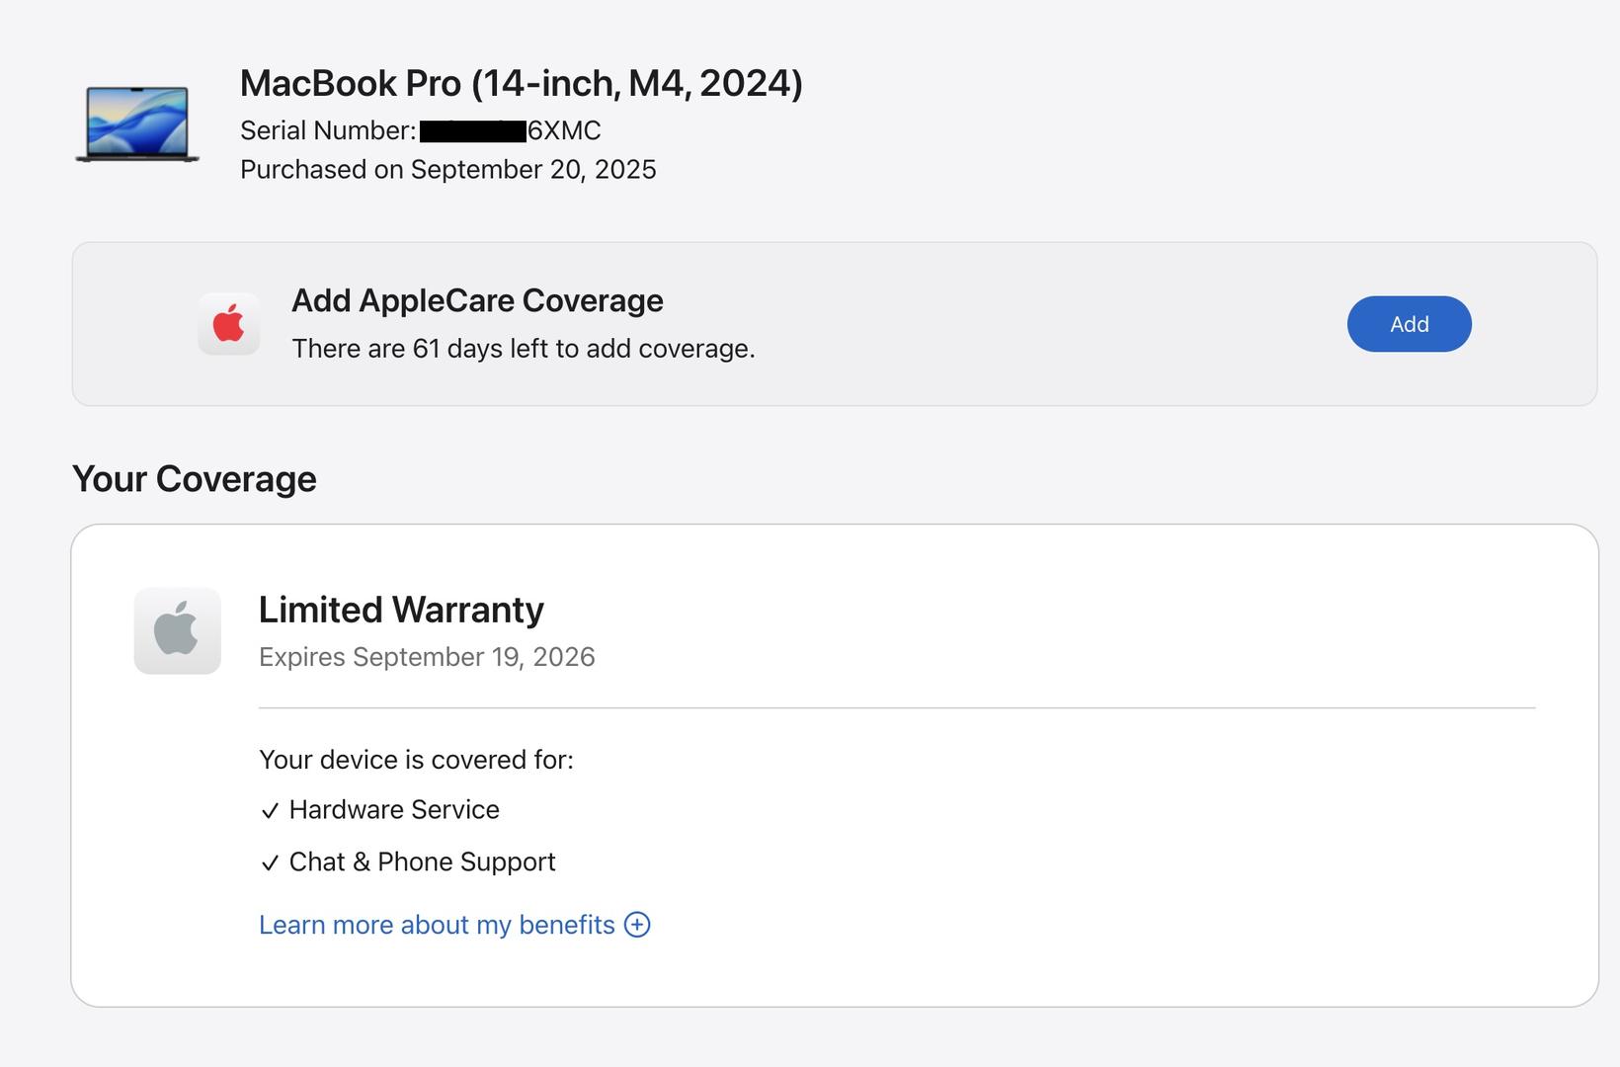Click the red Apple AppleCare icon

point(229,324)
